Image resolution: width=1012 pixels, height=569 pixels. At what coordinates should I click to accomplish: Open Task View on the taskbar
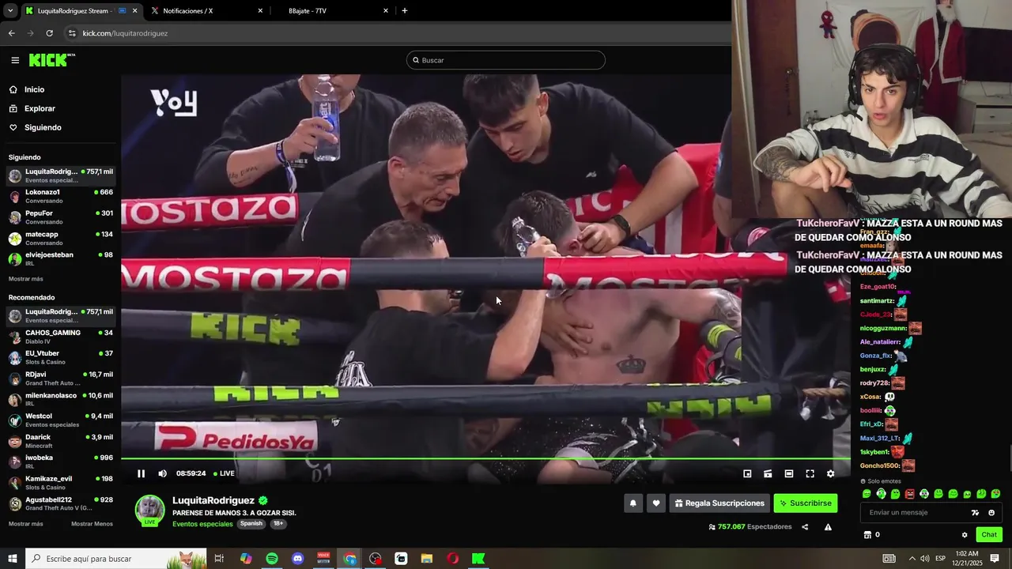pyautogui.click(x=220, y=559)
